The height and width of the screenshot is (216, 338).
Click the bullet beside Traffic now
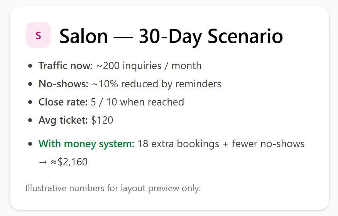(x=30, y=66)
